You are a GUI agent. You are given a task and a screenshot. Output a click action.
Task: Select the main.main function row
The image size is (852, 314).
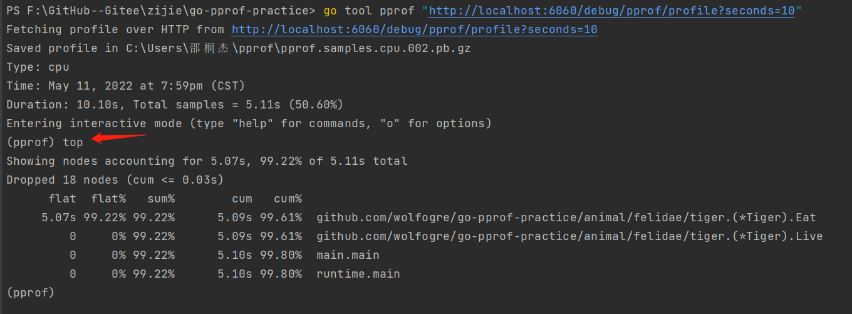[224, 255]
